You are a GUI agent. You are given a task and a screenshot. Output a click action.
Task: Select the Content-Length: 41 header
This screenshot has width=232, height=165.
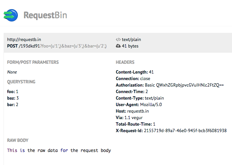135,72
